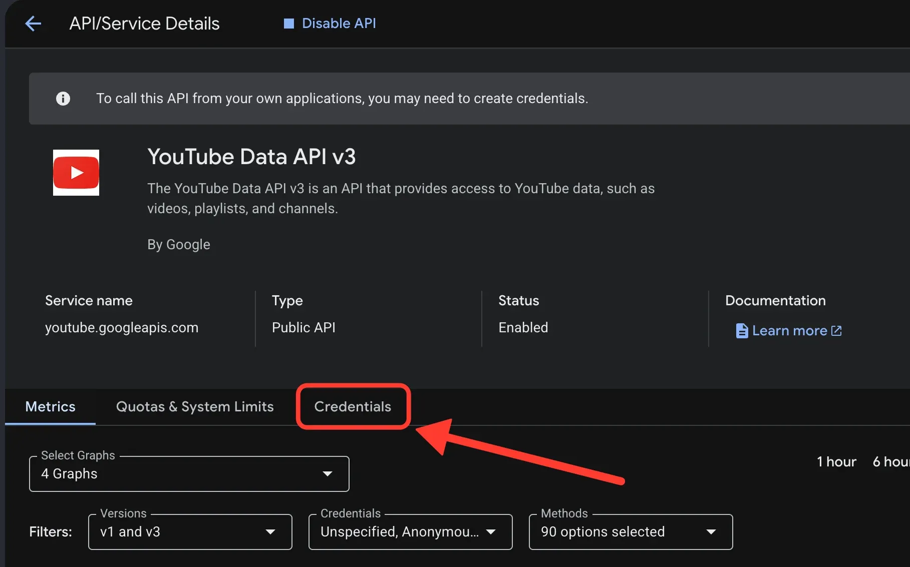Click the YouTube logo thumbnail
910x567 pixels.
(x=76, y=173)
